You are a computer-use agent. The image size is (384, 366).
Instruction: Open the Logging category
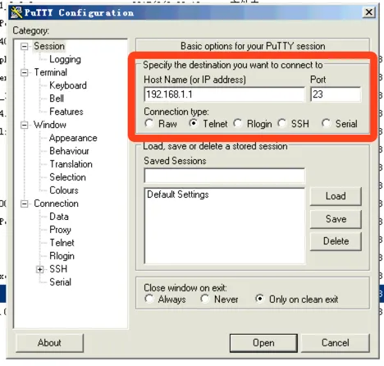(x=65, y=59)
